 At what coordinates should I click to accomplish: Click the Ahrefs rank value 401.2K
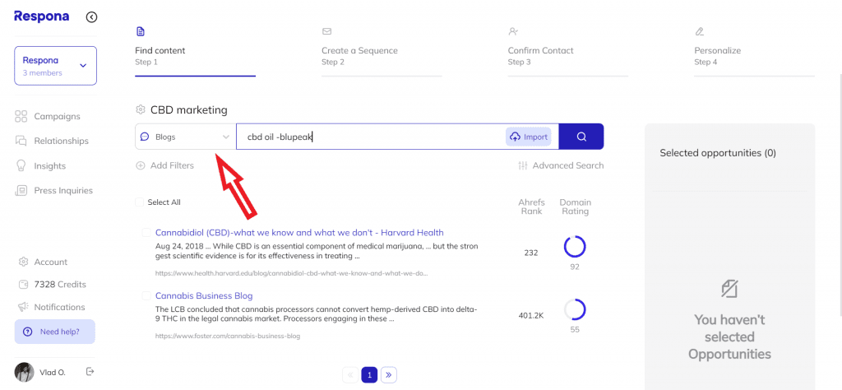[x=531, y=315]
